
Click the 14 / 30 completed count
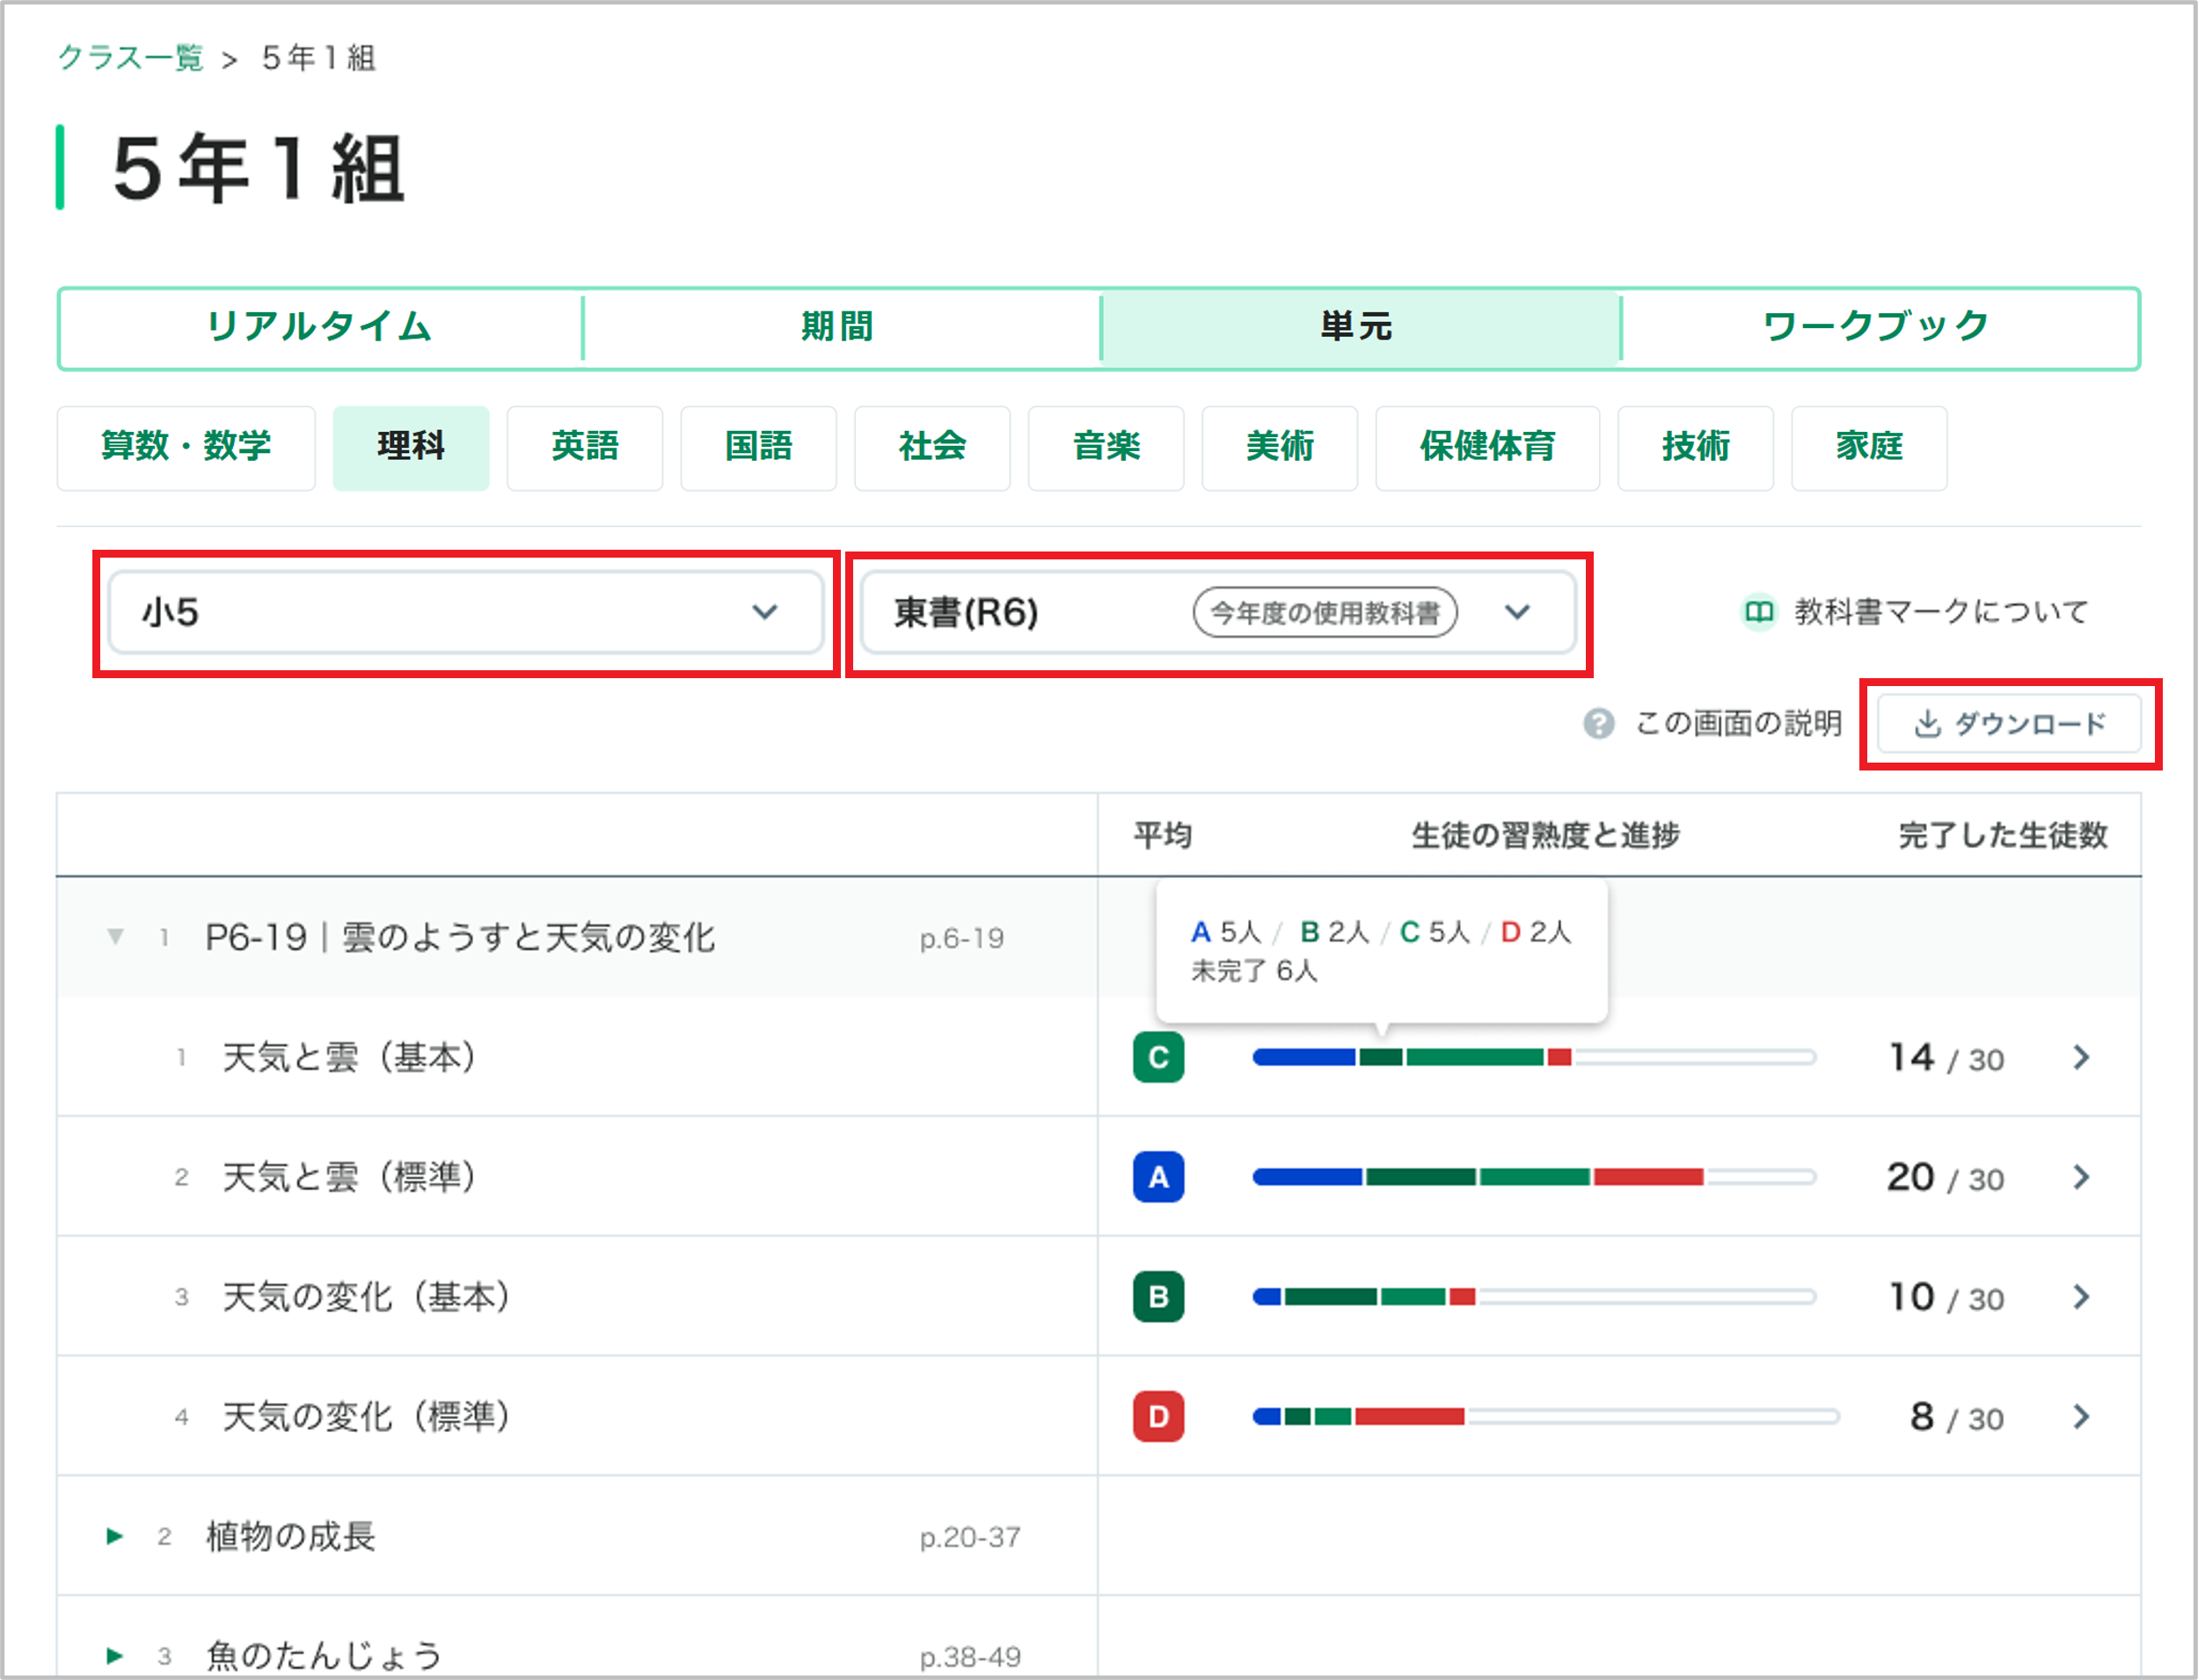pyautogui.click(x=1946, y=1058)
